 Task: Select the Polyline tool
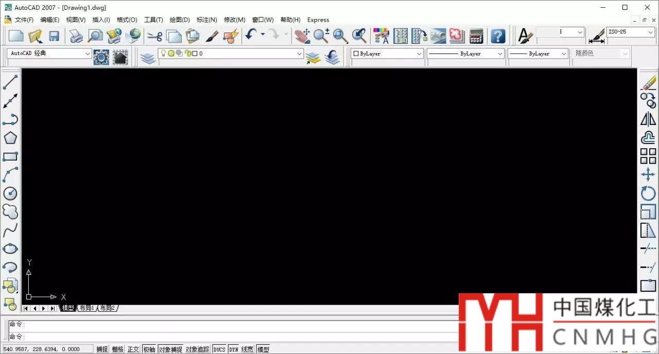click(10, 119)
